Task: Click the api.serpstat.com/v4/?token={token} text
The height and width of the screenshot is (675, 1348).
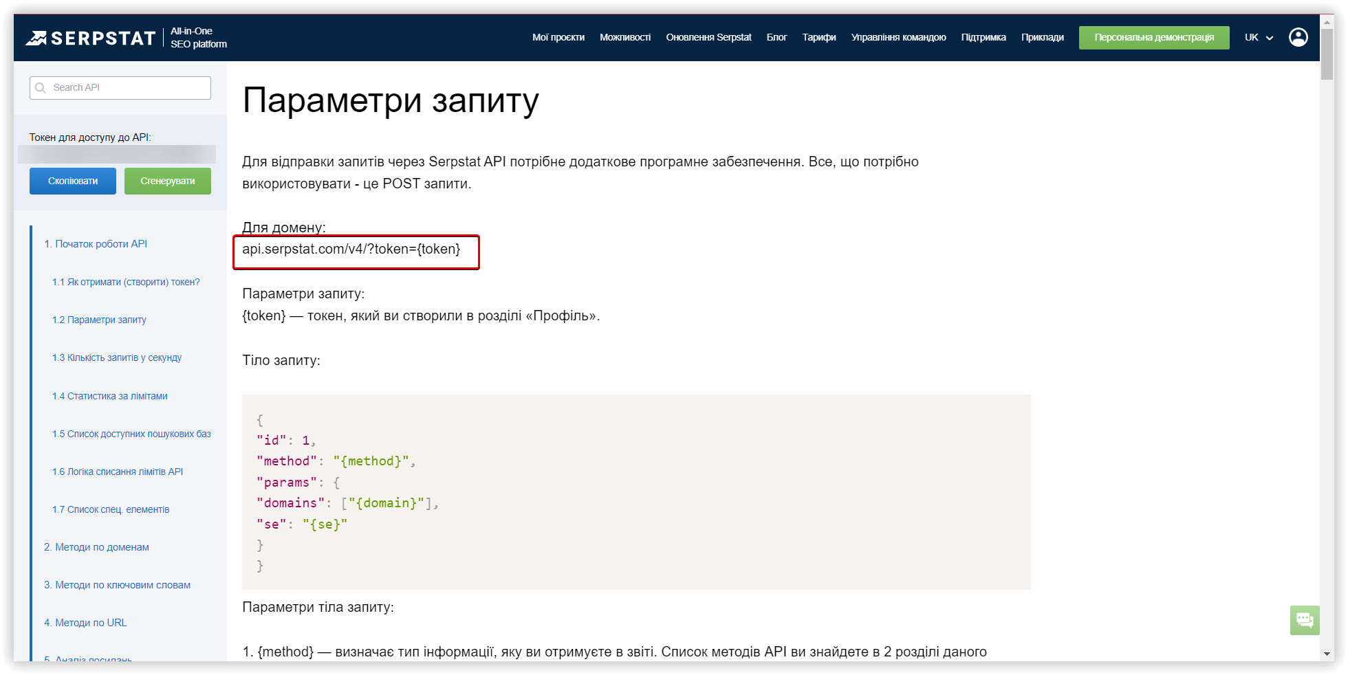Action: pyautogui.click(x=351, y=250)
